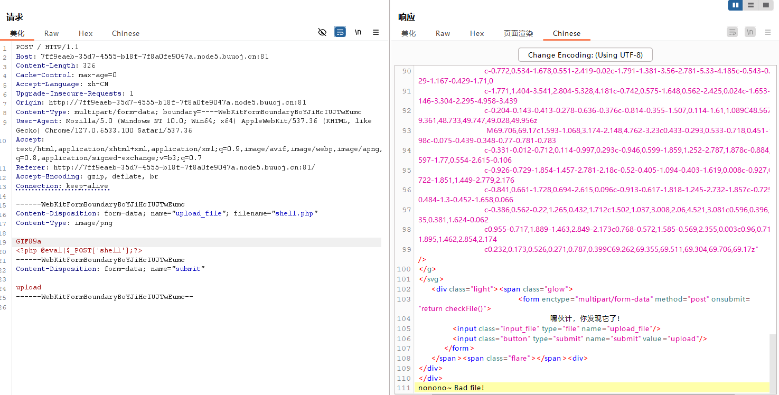Screen dimensions: 779x395
Task: Click the response vertical scrollbar
Action: click(x=774, y=364)
